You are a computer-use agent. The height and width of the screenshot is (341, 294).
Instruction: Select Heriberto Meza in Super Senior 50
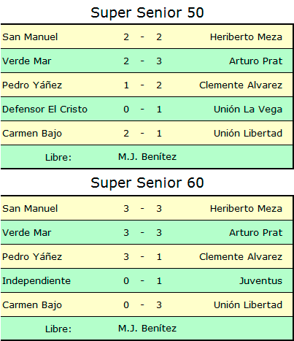[246, 37]
